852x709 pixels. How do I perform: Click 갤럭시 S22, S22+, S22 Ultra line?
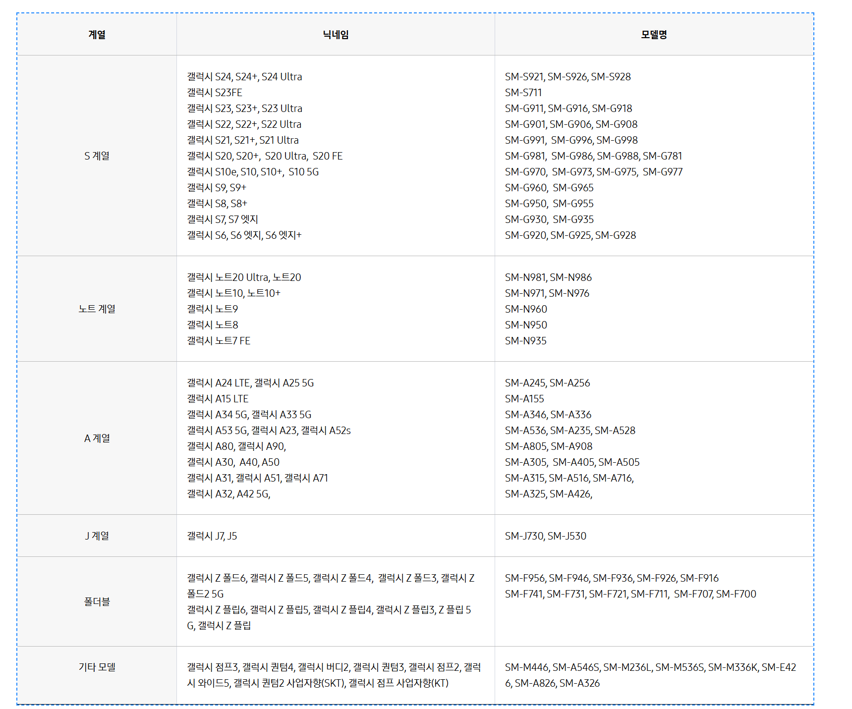coord(244,124)
